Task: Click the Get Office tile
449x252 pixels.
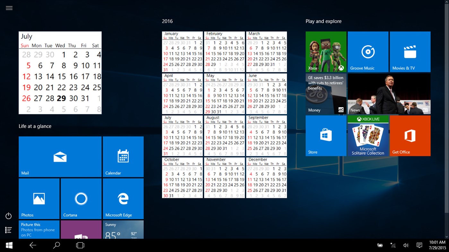Action: click(x=410, y=135)
